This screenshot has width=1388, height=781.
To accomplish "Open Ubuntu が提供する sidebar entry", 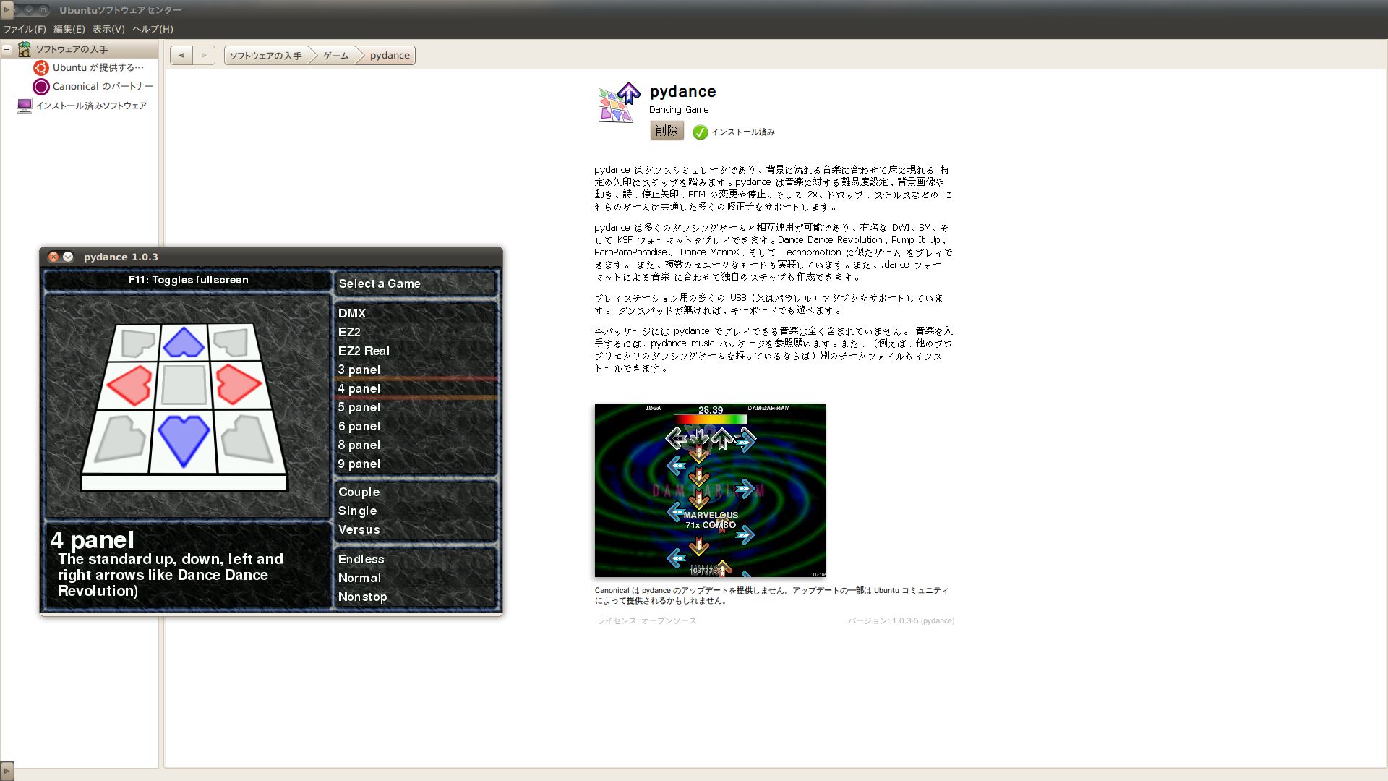I will pos(98,68).
